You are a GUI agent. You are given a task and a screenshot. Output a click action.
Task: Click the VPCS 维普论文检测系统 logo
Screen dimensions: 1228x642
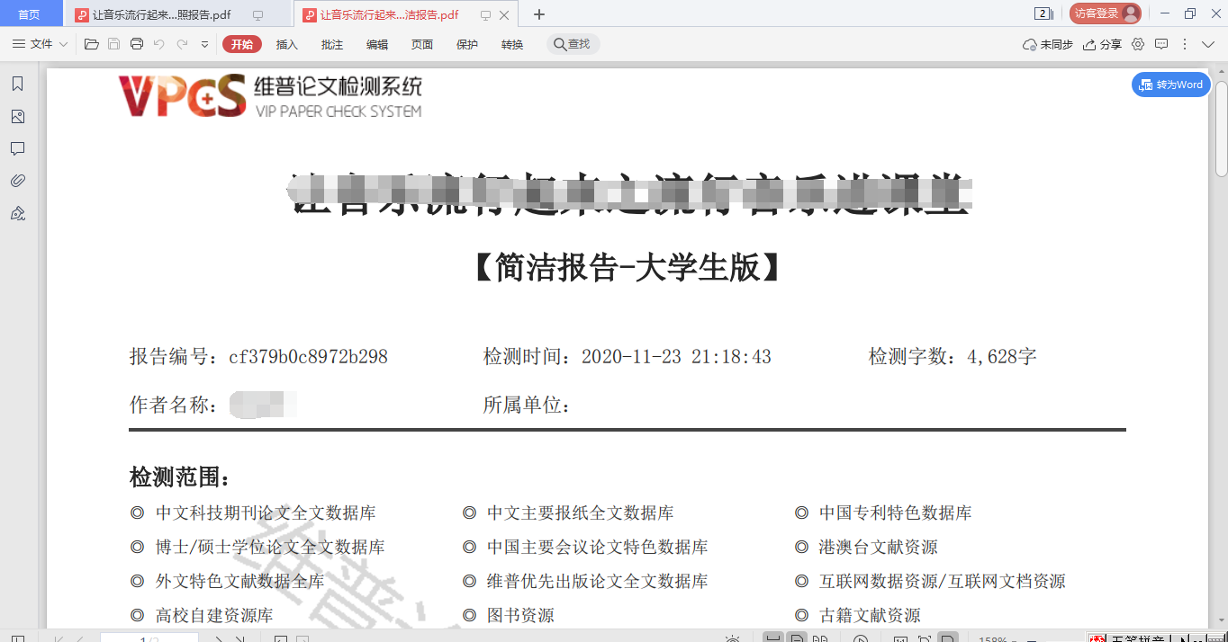[270, 96]
